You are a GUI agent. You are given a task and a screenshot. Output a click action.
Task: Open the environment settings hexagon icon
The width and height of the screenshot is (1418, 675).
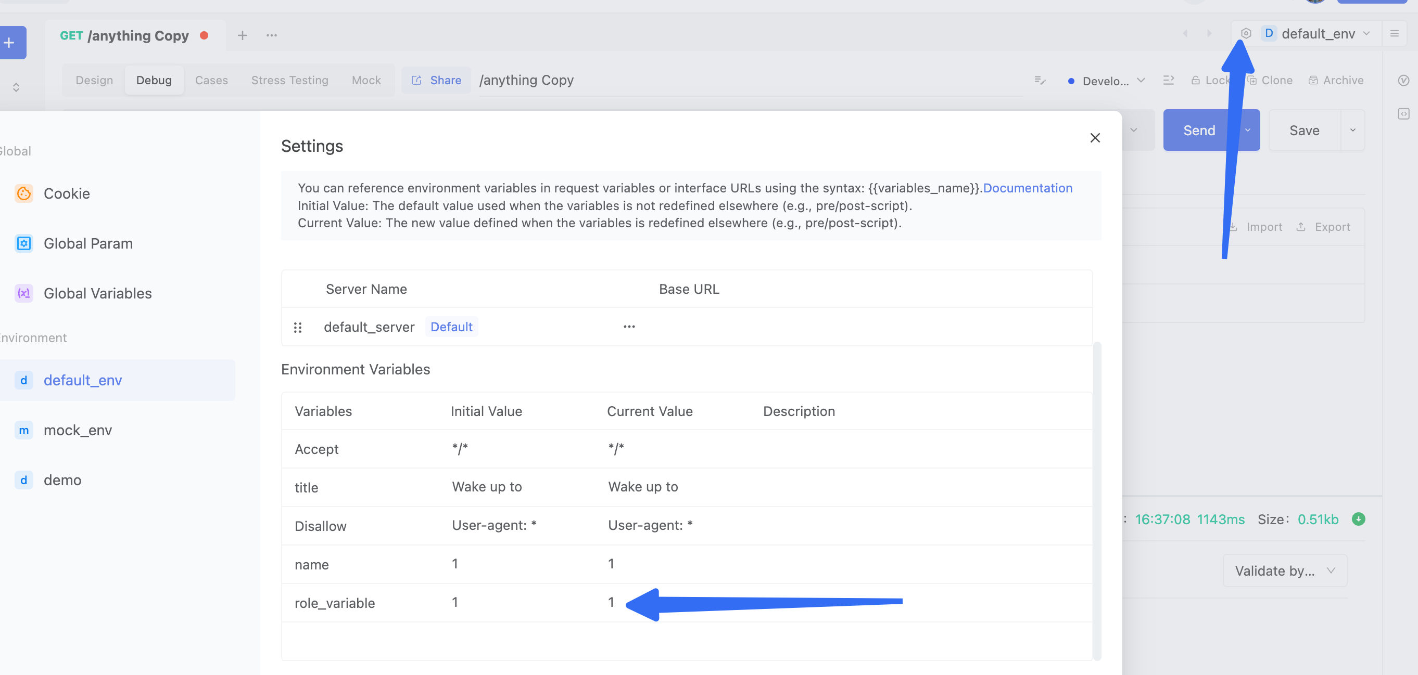tap(1246, 34)
